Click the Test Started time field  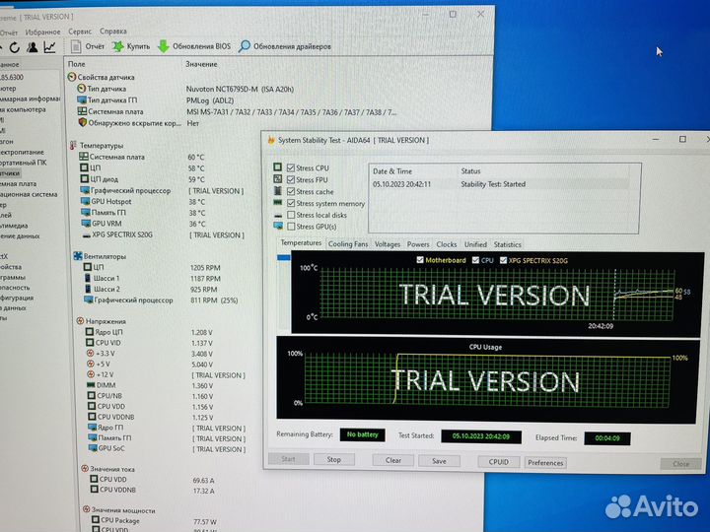(x=481, y=436)
